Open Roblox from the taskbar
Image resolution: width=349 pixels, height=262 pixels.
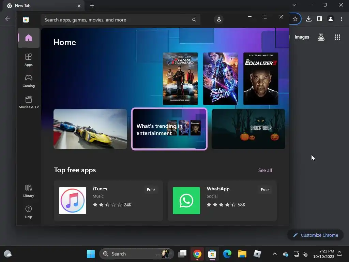(257, 254)
